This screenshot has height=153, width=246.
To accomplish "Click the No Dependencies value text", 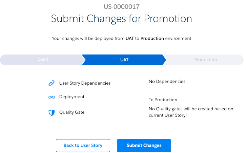I will (167, 82).
